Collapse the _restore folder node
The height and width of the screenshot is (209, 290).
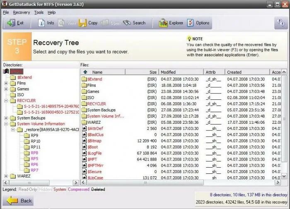click(13, 130)
